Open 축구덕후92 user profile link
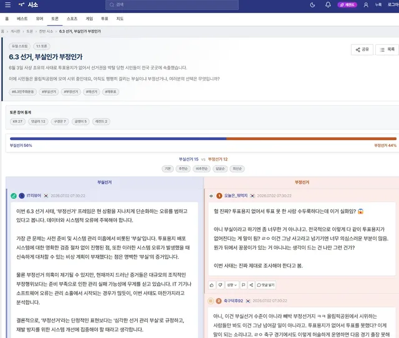 click(233, 301)
